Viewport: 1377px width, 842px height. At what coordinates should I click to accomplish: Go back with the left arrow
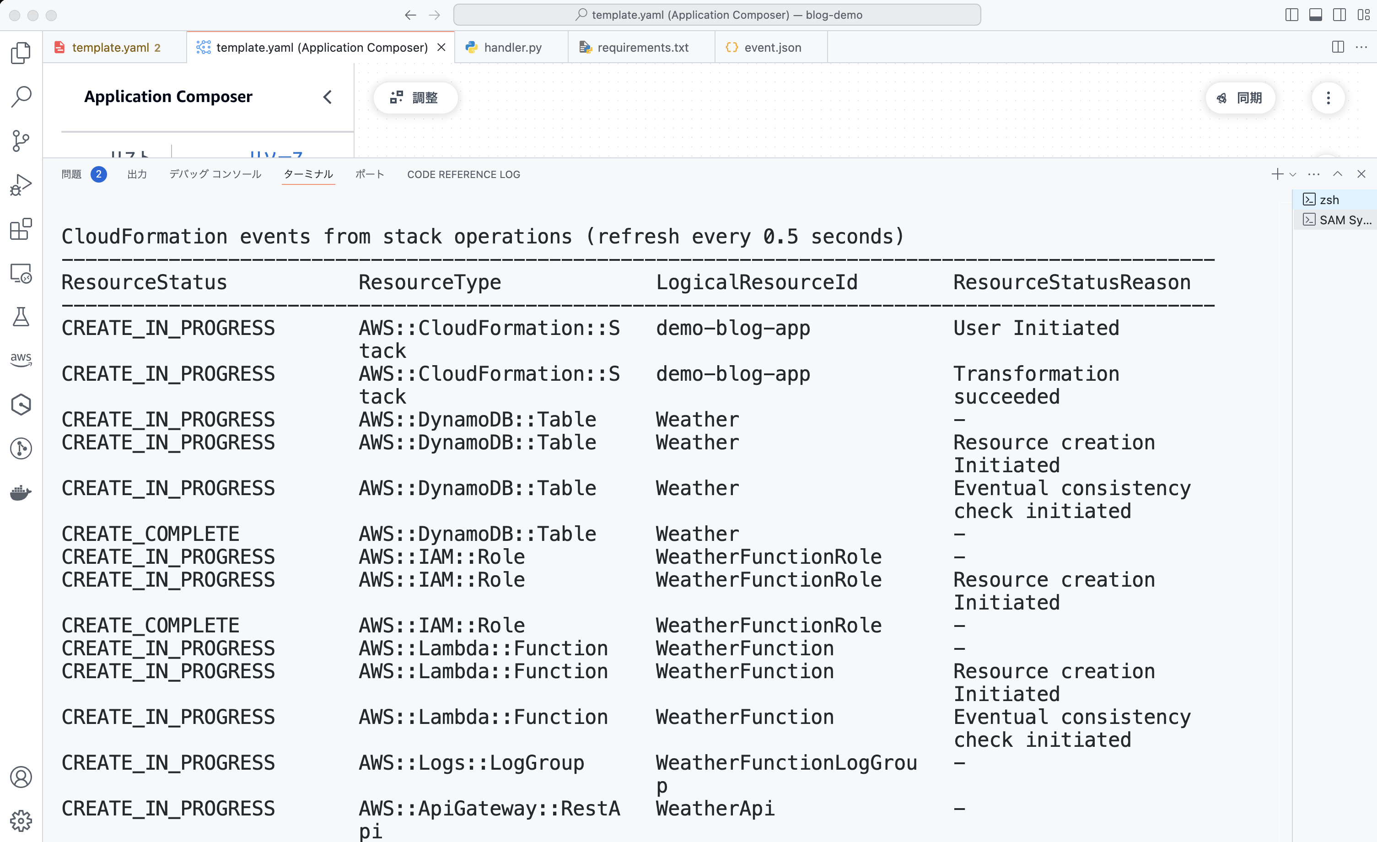tap(410, 15)
